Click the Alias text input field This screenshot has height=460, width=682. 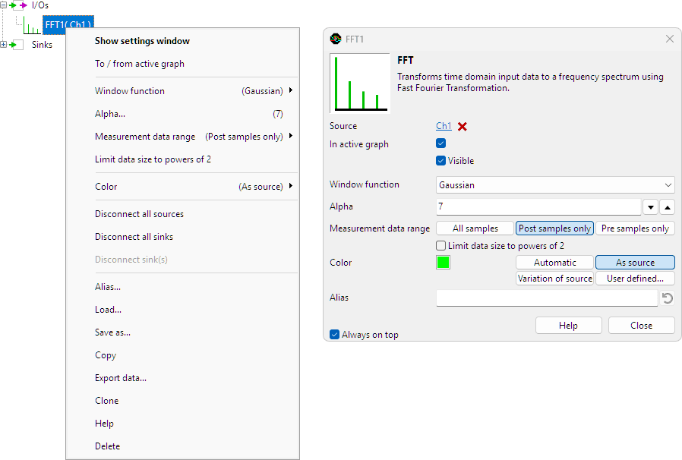click(x=547, y=298)
